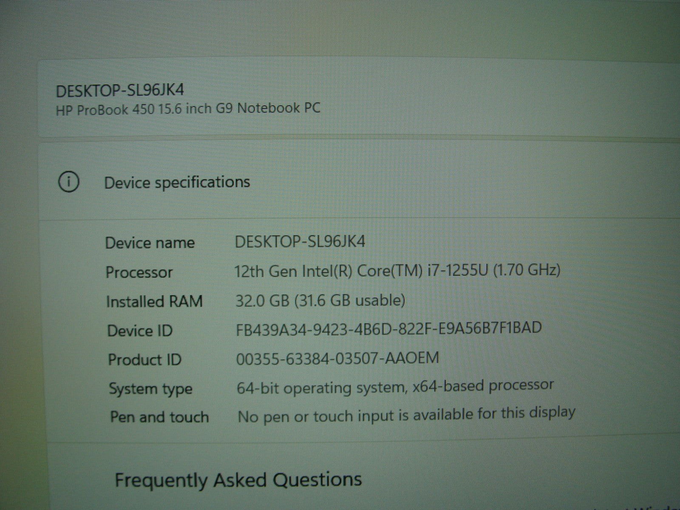The height and width of the screenshot is (510, 680).
Task: Click the Installed RAM label
Action: (x=154, y=301)
